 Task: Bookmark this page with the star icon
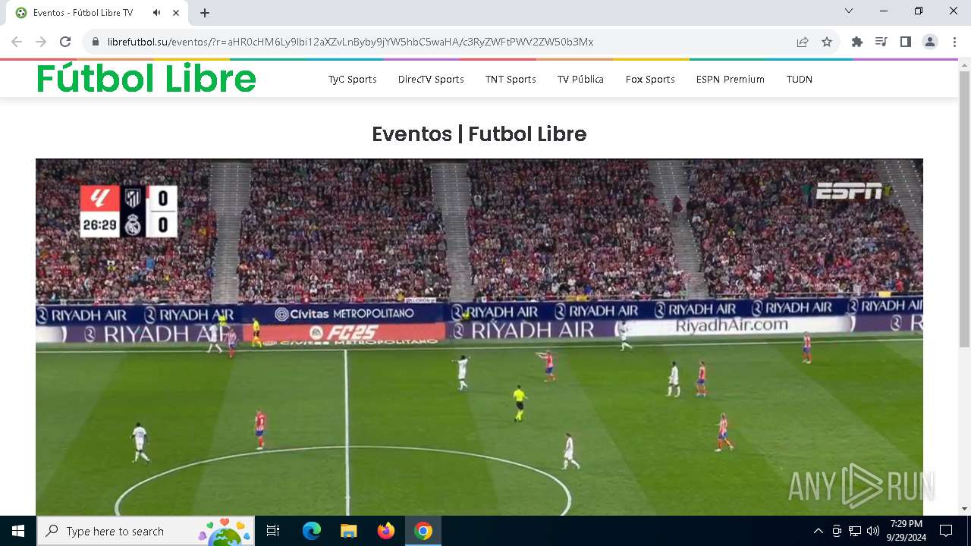pos(827,42)
